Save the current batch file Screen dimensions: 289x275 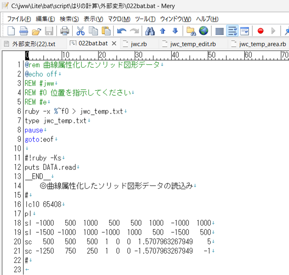click(49, 31)
